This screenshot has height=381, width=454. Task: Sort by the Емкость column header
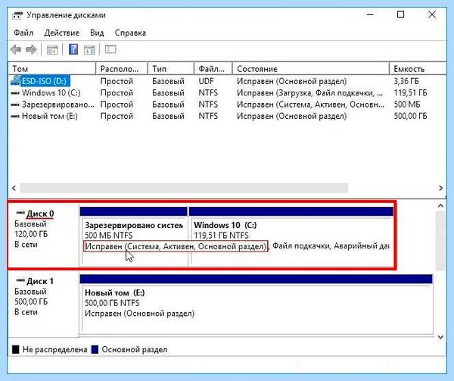[417, 69]
